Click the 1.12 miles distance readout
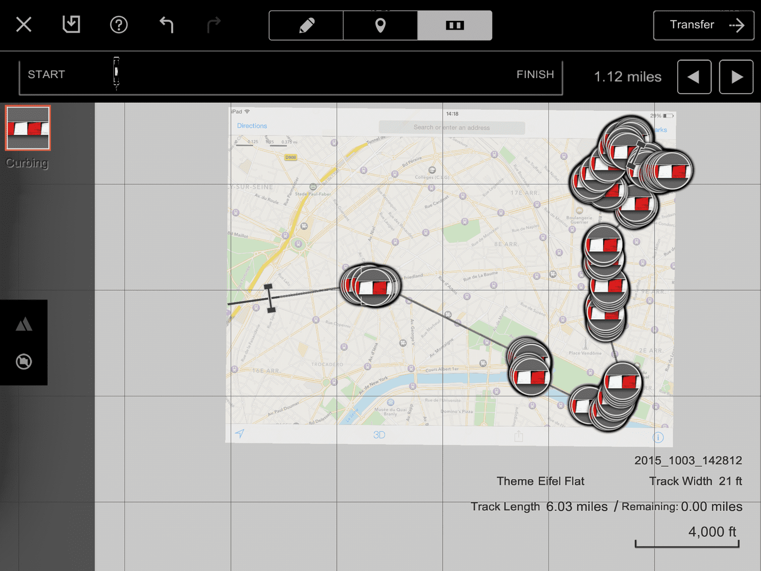Viewport: 761px width, 571px height. coord(627,77)
